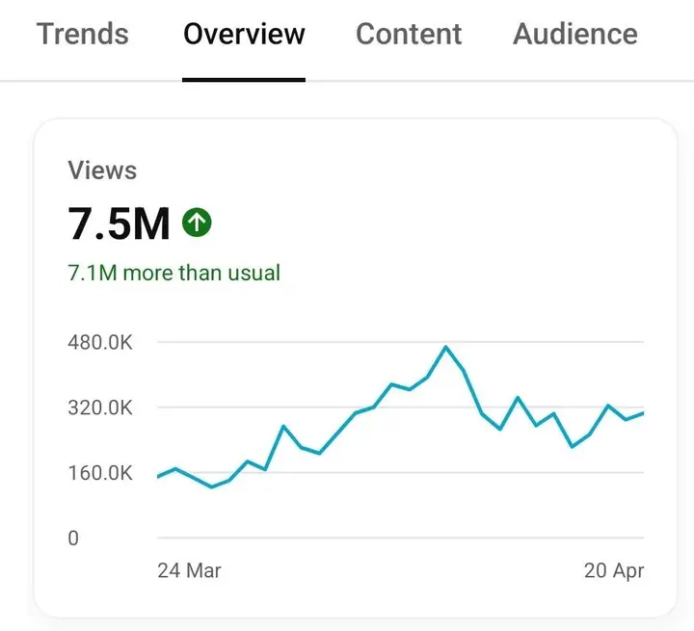This screenshot has width=694, height=631.
Task: Click the 0 axis label
Action: 73,539
